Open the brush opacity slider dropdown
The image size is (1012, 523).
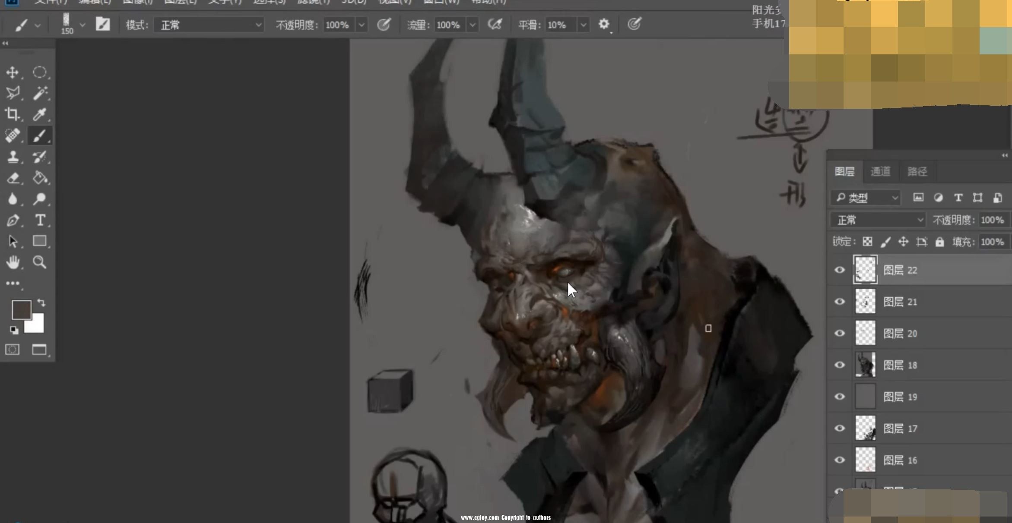coord(362,25)
